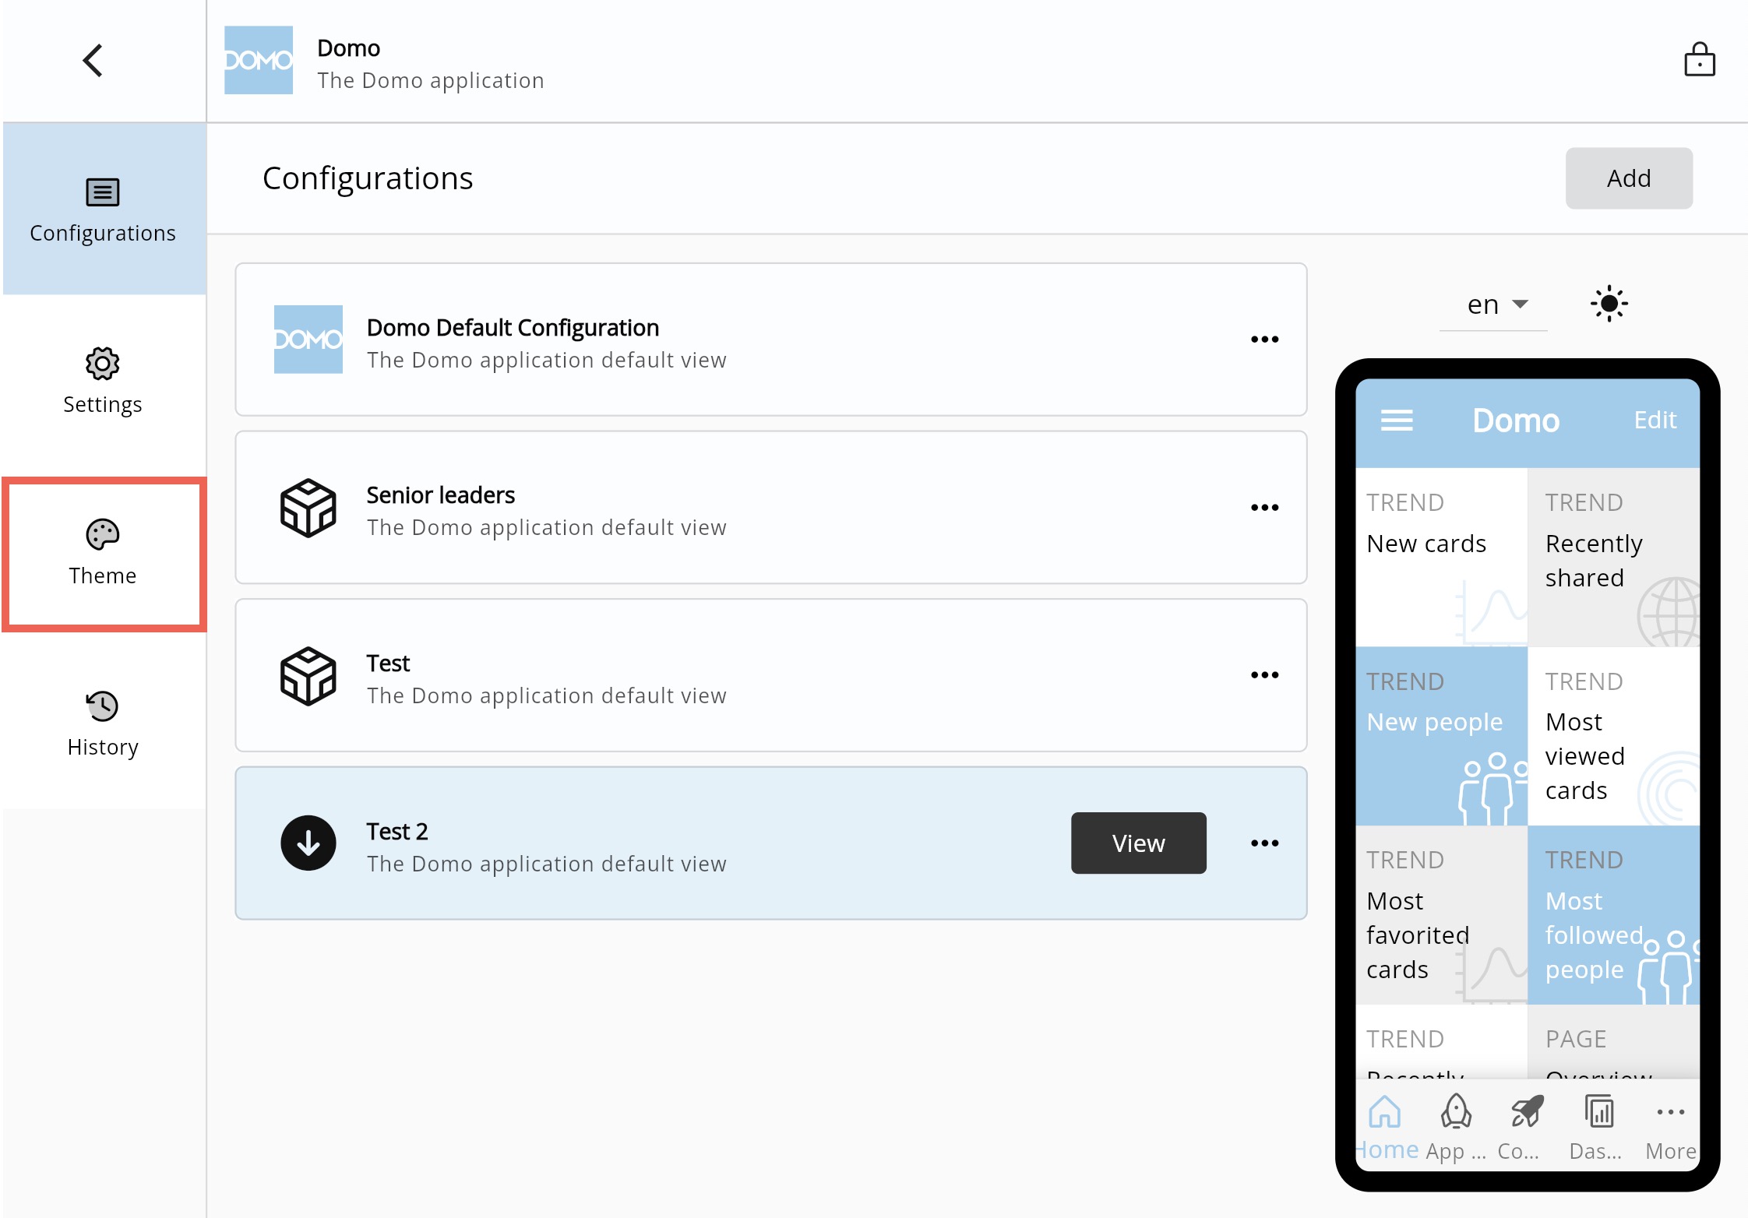The image size is (1748, 1218).
Task: Open more options for Domo Default Configuration
Action: tap(1265, 340)
